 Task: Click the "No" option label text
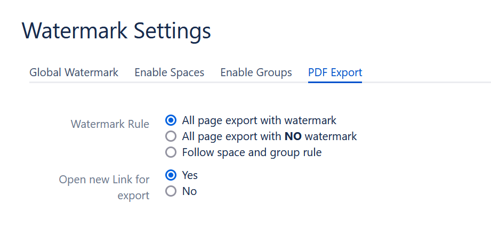(x=189, y=191)
